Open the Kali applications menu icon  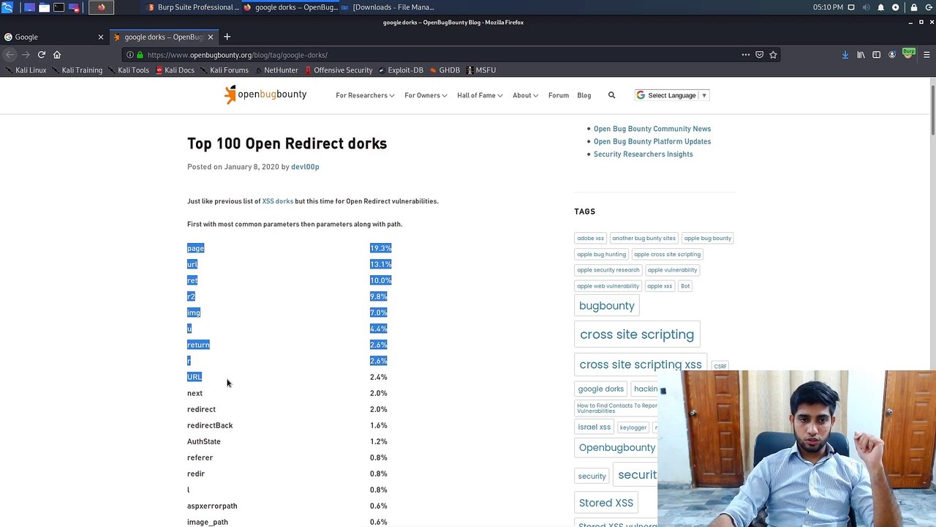point(7,7)
